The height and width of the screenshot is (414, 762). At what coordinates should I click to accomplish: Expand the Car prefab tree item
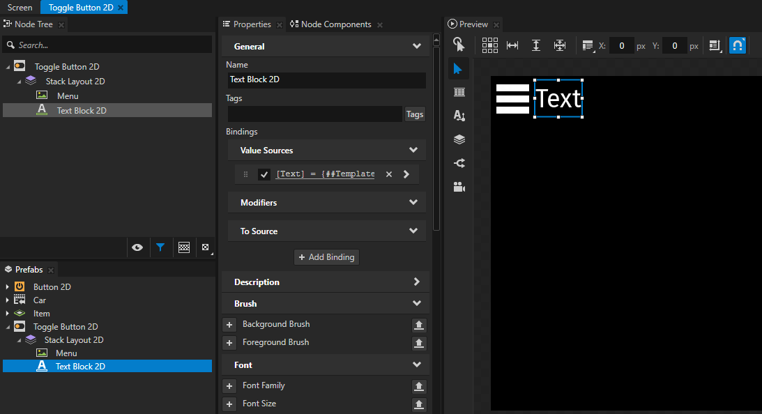tap(8, 300)
